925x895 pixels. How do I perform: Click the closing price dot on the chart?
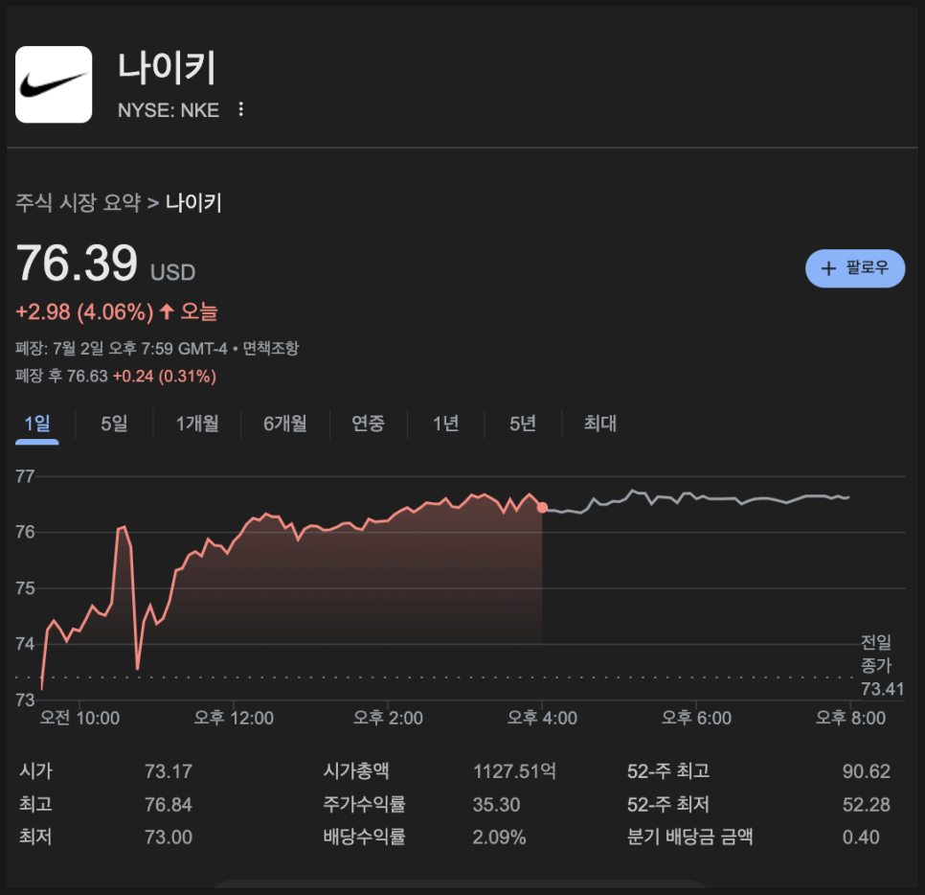(542, 507)
